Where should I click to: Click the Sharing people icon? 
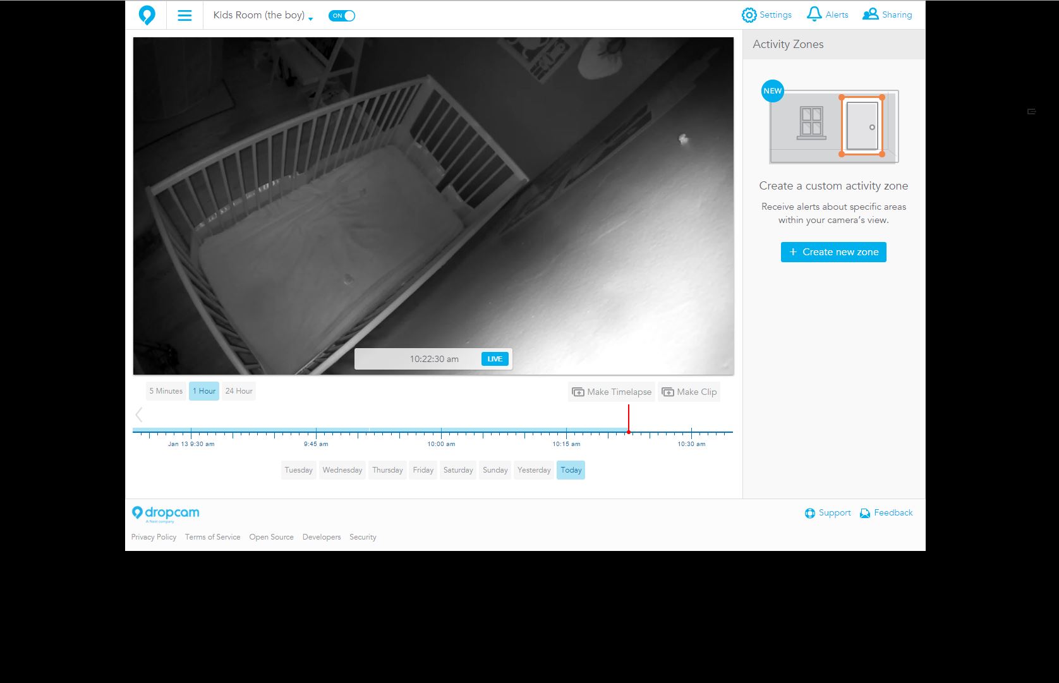tap(870, 14)
